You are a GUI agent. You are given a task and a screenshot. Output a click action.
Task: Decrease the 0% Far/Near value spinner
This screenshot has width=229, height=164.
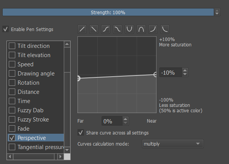(x=126, y=123)
